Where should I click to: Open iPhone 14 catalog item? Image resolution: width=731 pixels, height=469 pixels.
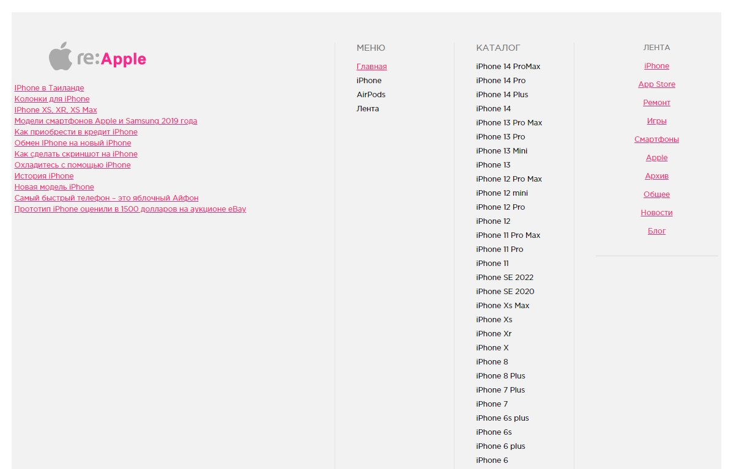click(x=493, y=109)
